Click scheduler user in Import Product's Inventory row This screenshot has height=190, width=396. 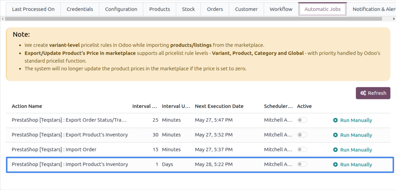point(278,164)
